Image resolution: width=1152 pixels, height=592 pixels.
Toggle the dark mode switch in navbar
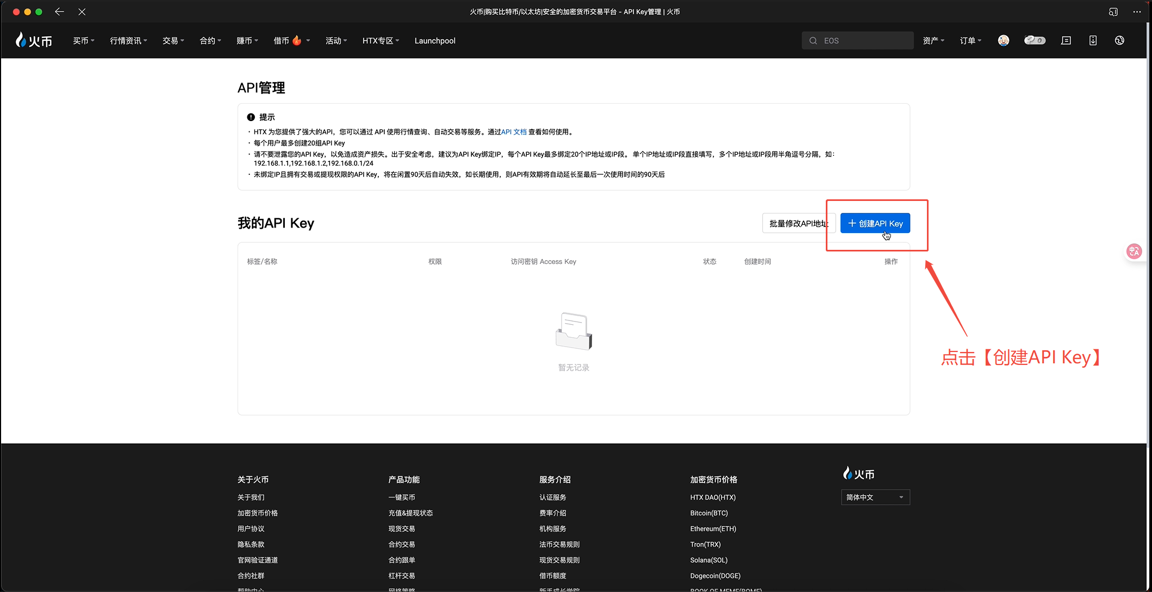[x=1035, y=40]
